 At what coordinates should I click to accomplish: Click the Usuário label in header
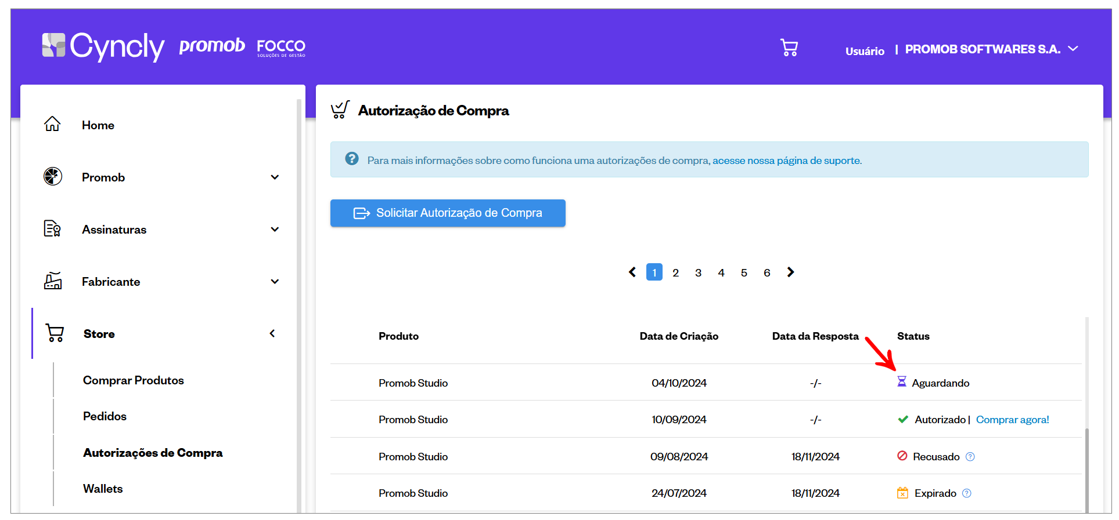pos(865,51)
